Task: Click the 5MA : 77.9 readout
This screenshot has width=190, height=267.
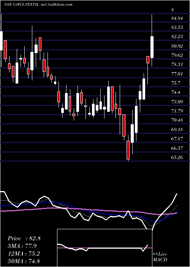Action: coord(22,246)
